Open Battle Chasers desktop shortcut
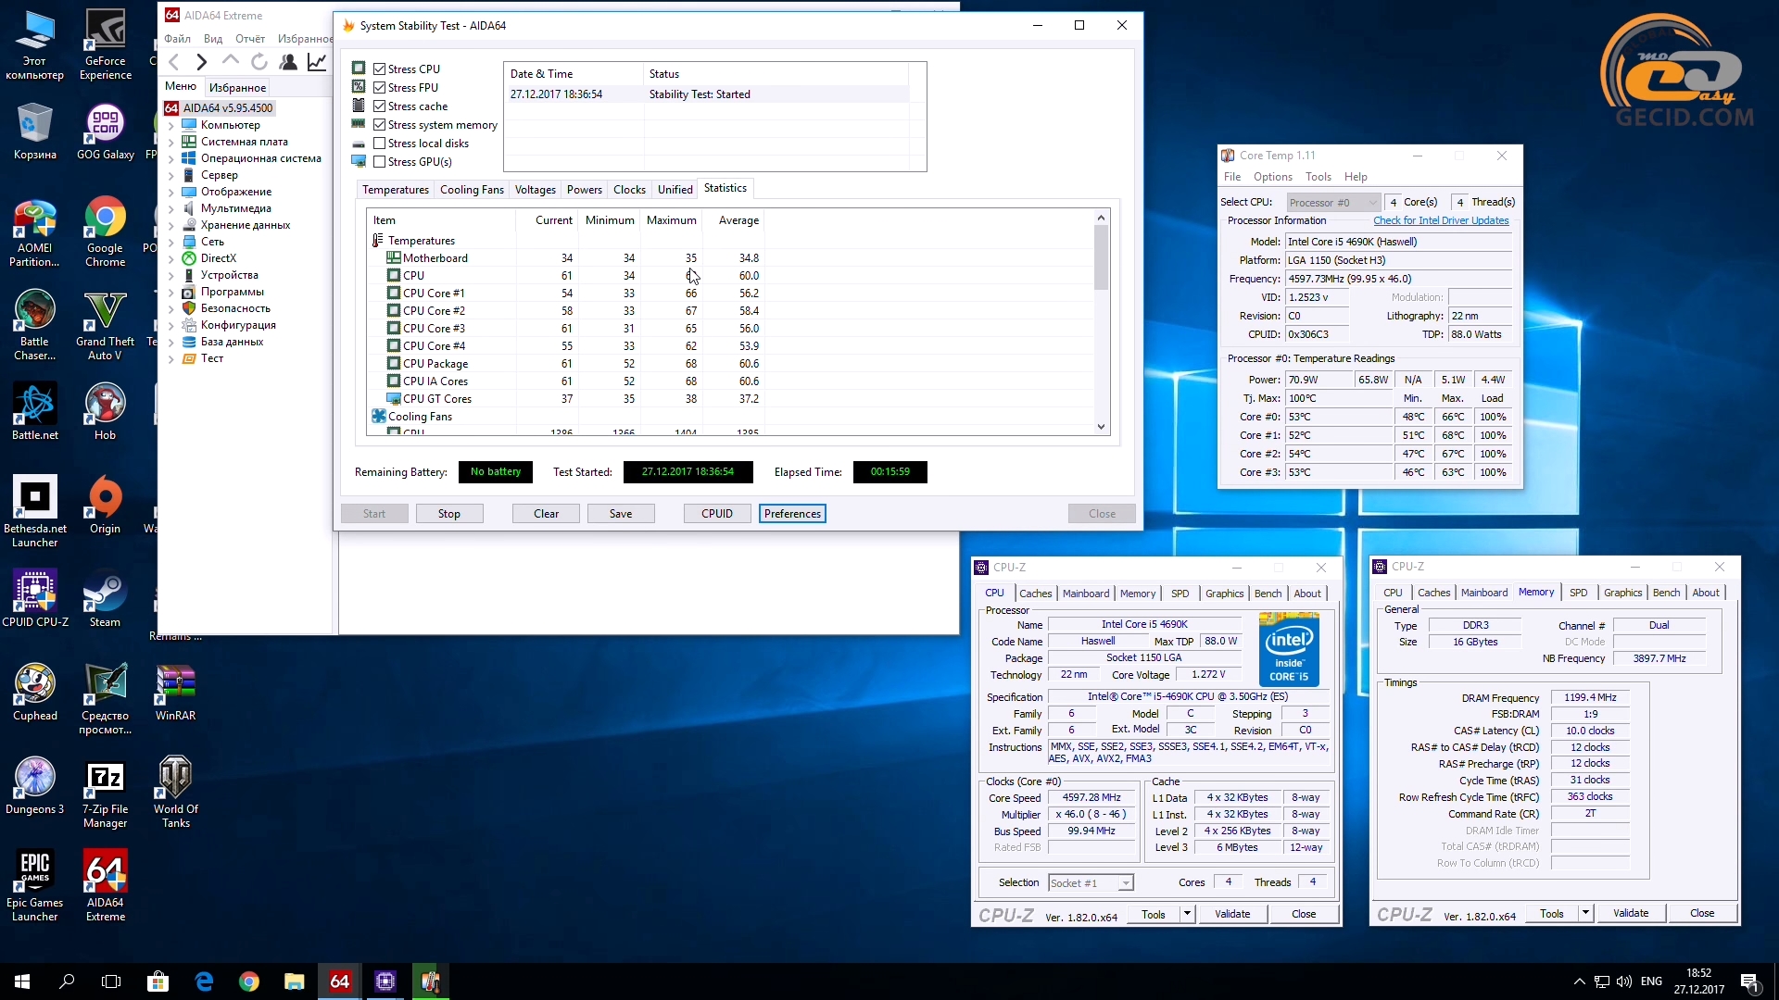This screenshot has width=1779, height=1000. coord(34,325)
